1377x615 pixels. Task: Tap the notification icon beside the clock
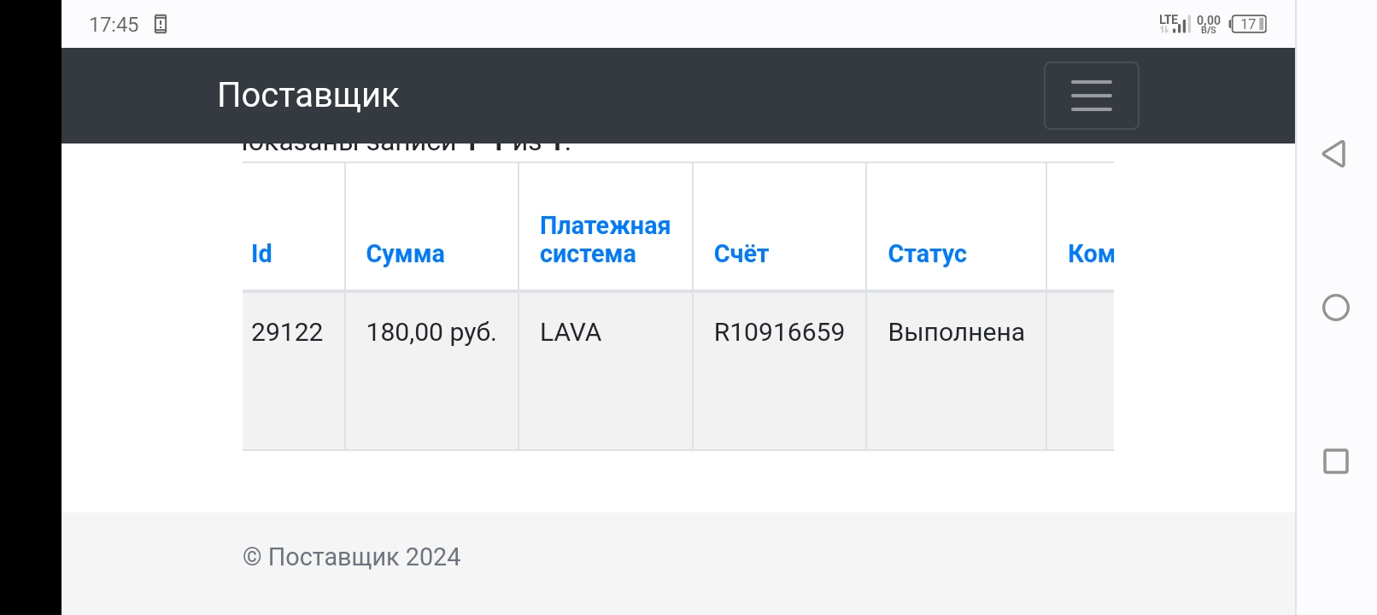pyautogui.click(x=161, y=24)
